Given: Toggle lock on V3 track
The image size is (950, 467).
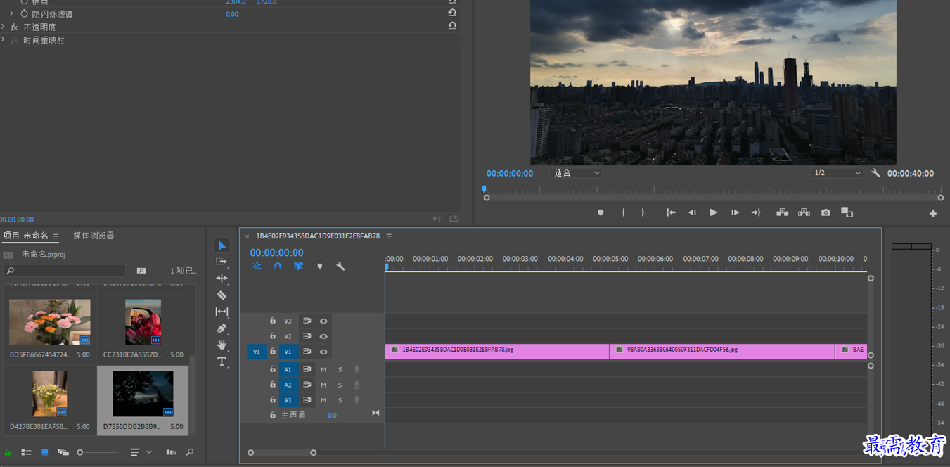Looking at the screenshot, I should [x=273, y=321].
